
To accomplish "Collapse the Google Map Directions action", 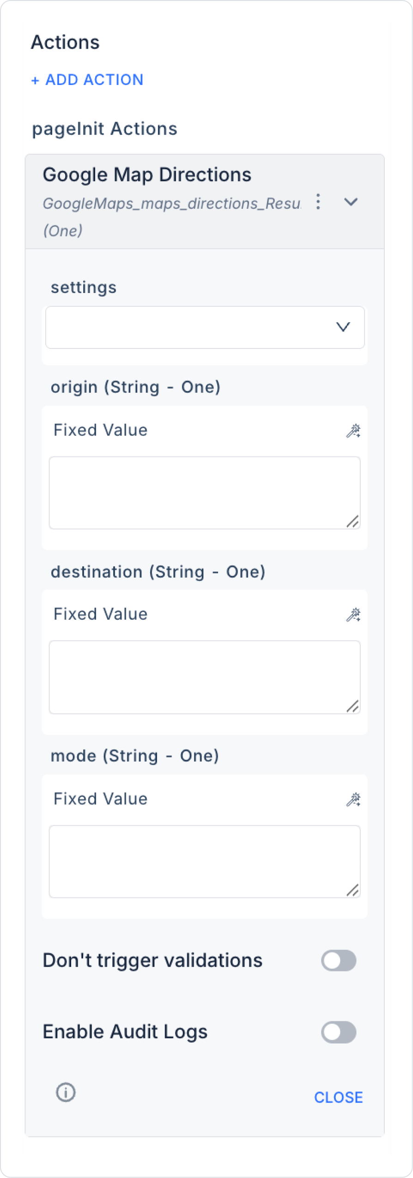I will 351,202.
